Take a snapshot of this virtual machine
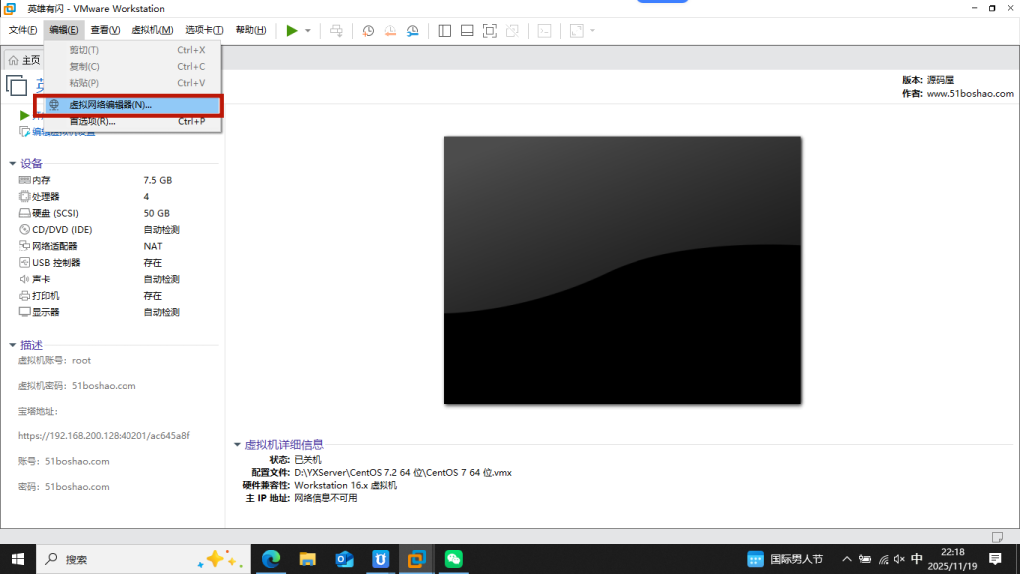Image resolution: width=1020 pixels, height=574 pixels. tap(368, 30)
